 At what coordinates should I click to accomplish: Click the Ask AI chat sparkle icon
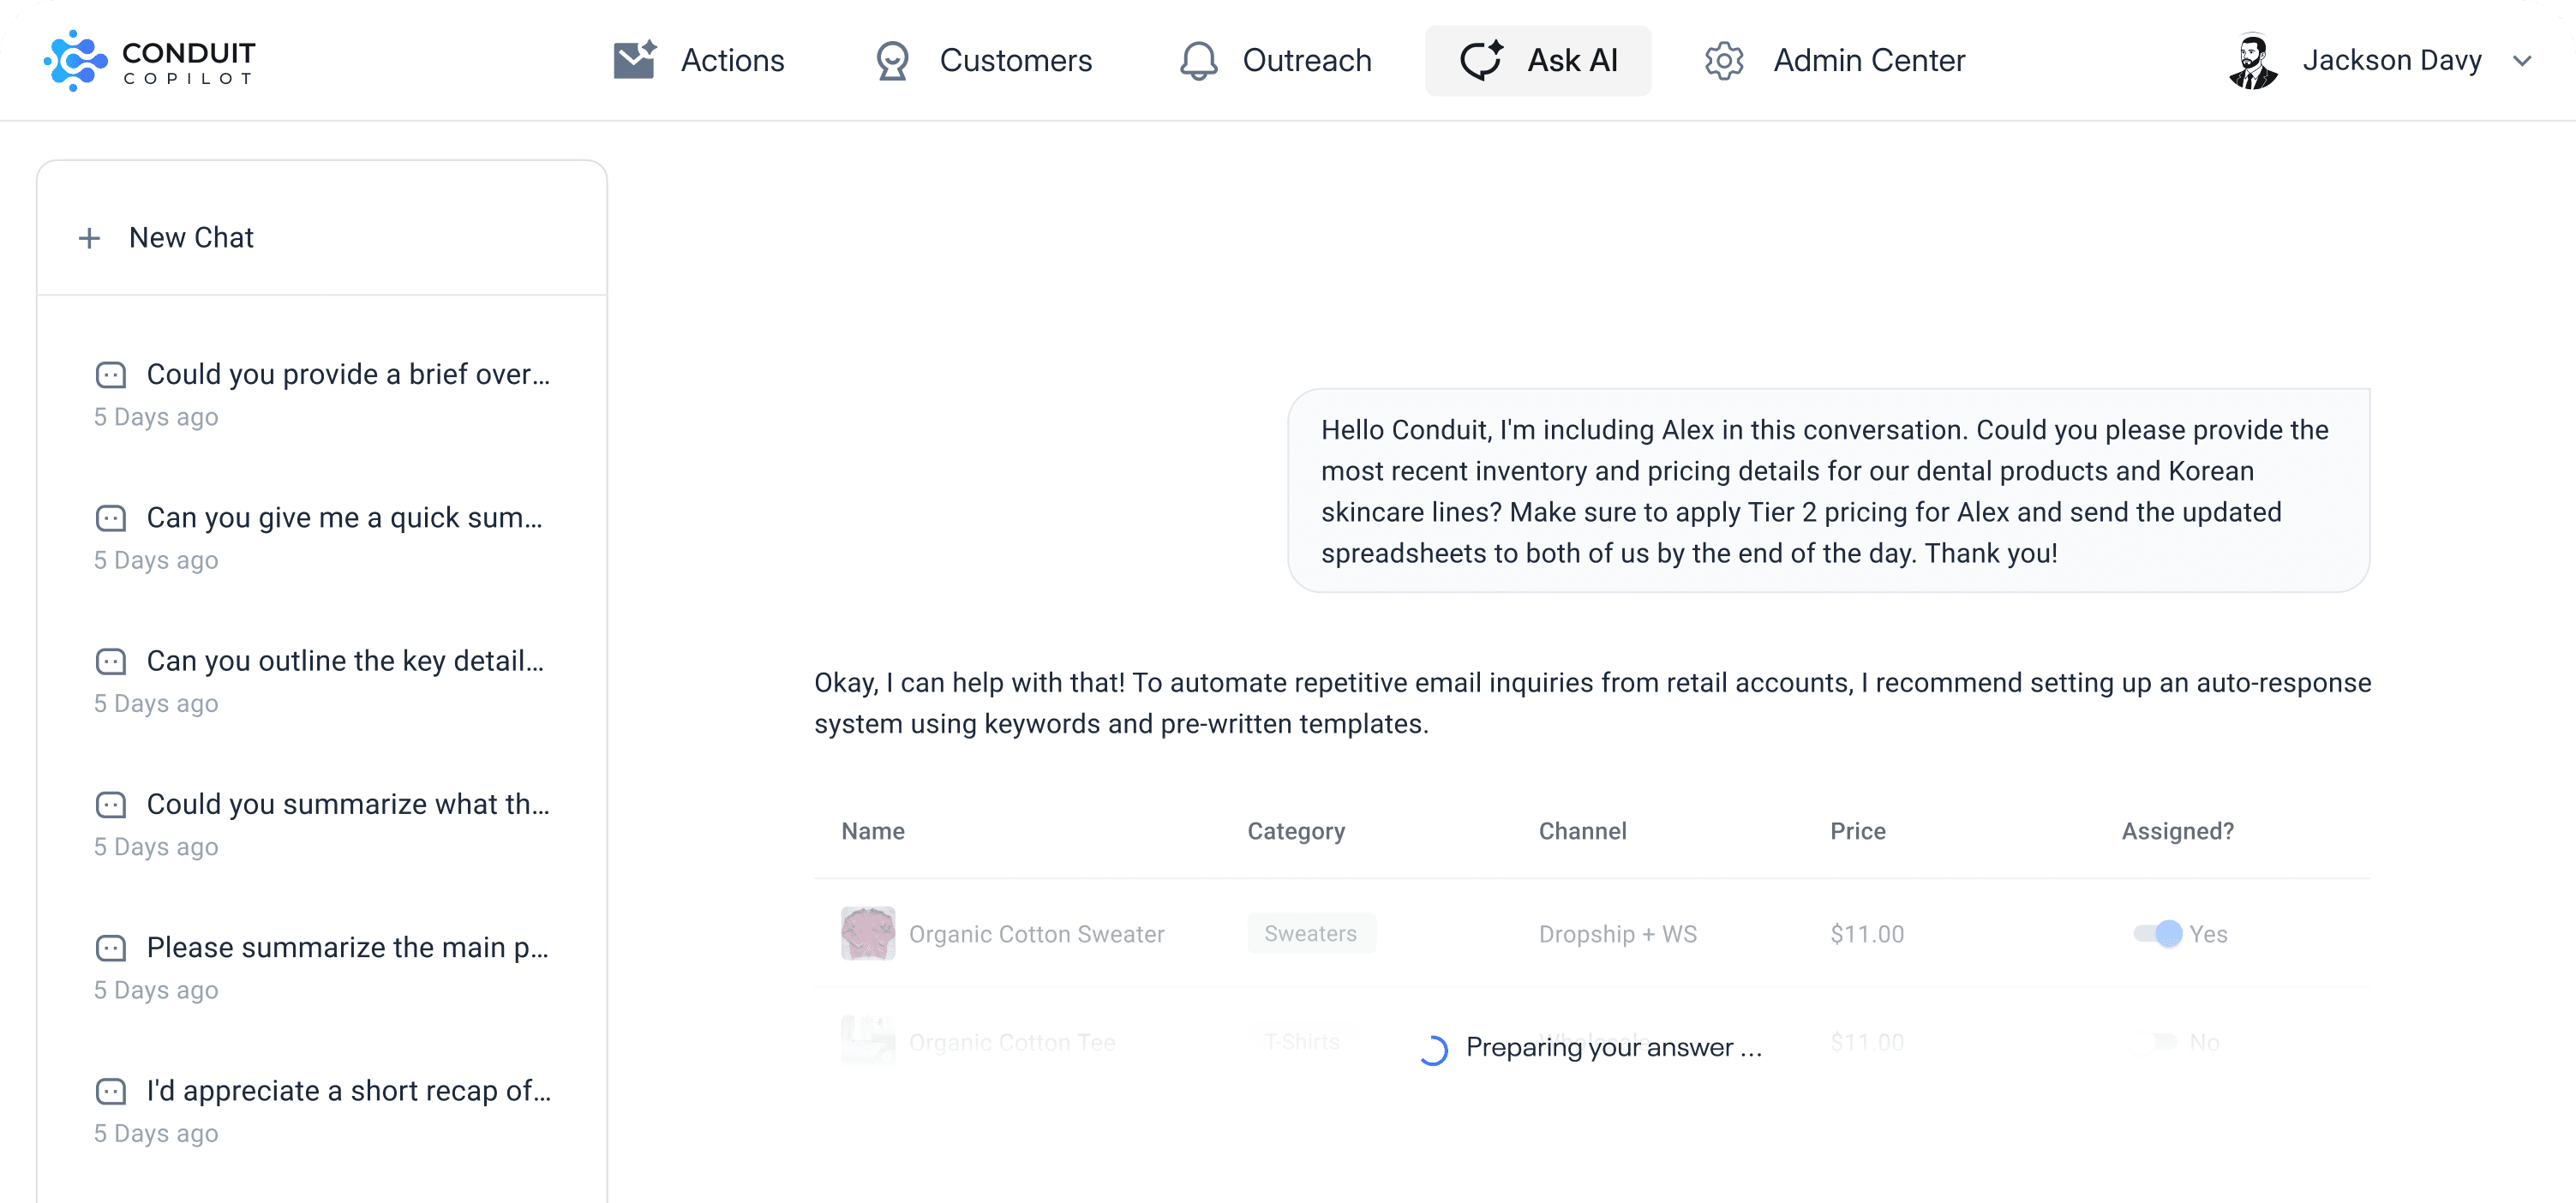coord(1481,60)
